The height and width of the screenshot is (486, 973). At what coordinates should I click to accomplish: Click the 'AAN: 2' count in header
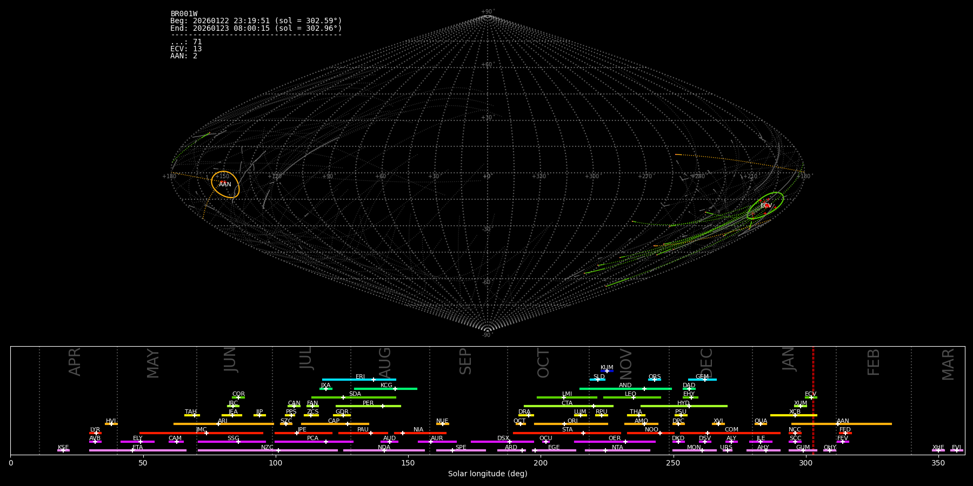tap(184, 56)
